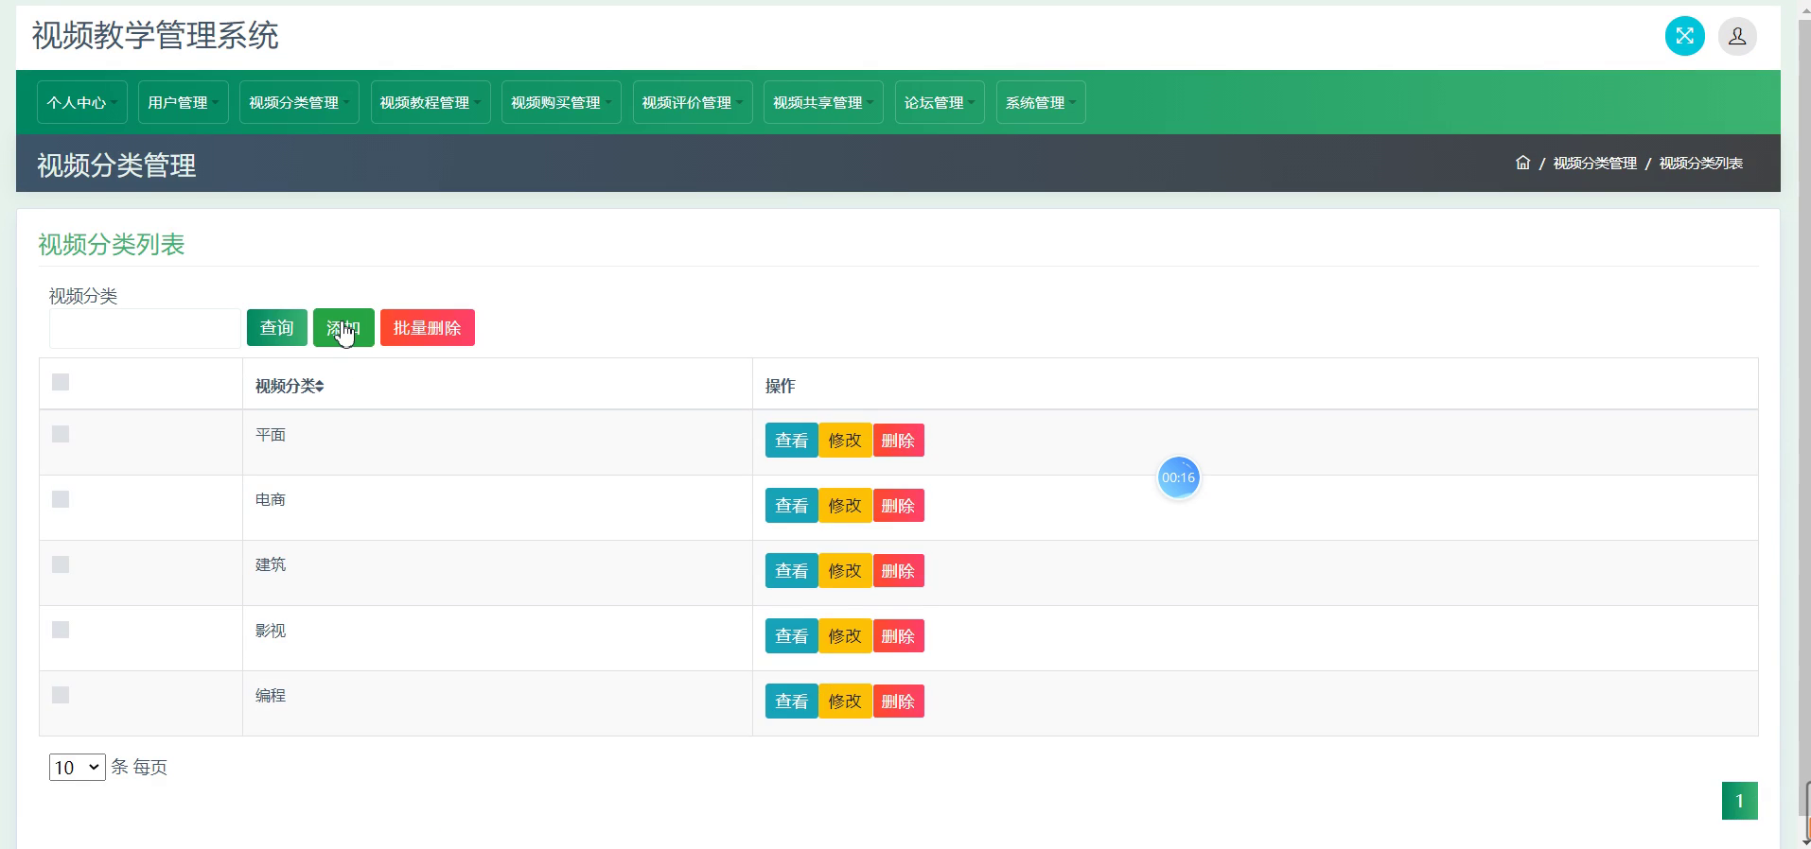1811x849 pixels.
Task: Click the 00:16 recording timer bubble
Action: tap(1178, 477)
